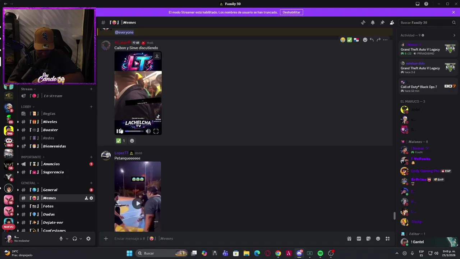Open the Anuncios channel

56,164
